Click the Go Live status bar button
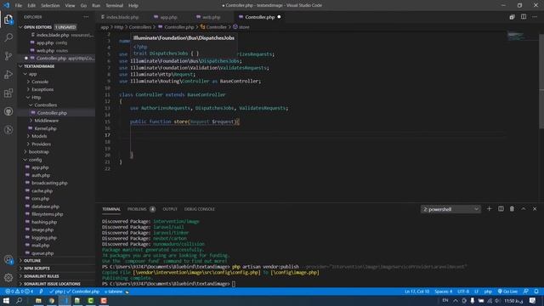This screenshot has width=544, height=306. [x=507, y=292]
